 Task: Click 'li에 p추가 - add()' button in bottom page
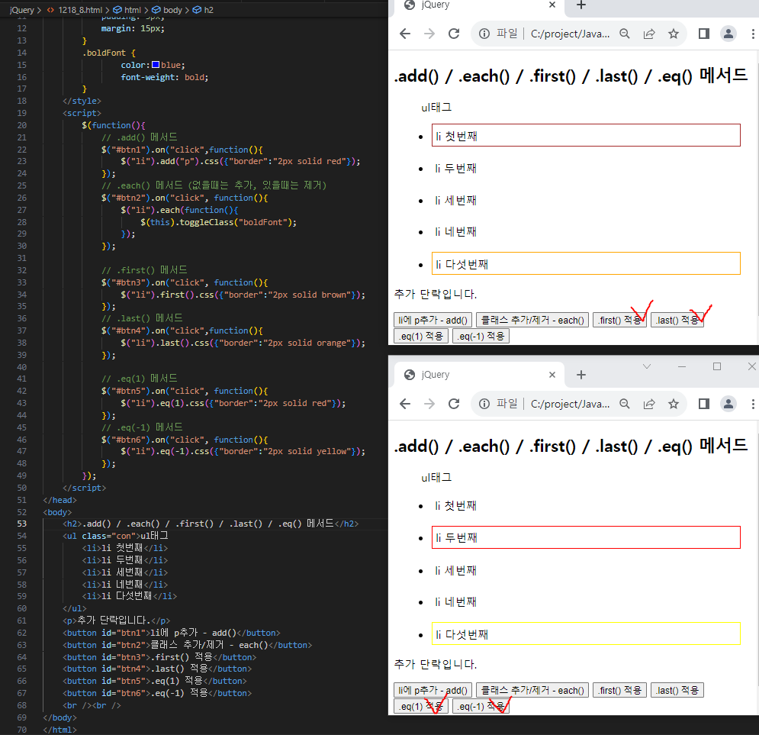click(433, 690)
